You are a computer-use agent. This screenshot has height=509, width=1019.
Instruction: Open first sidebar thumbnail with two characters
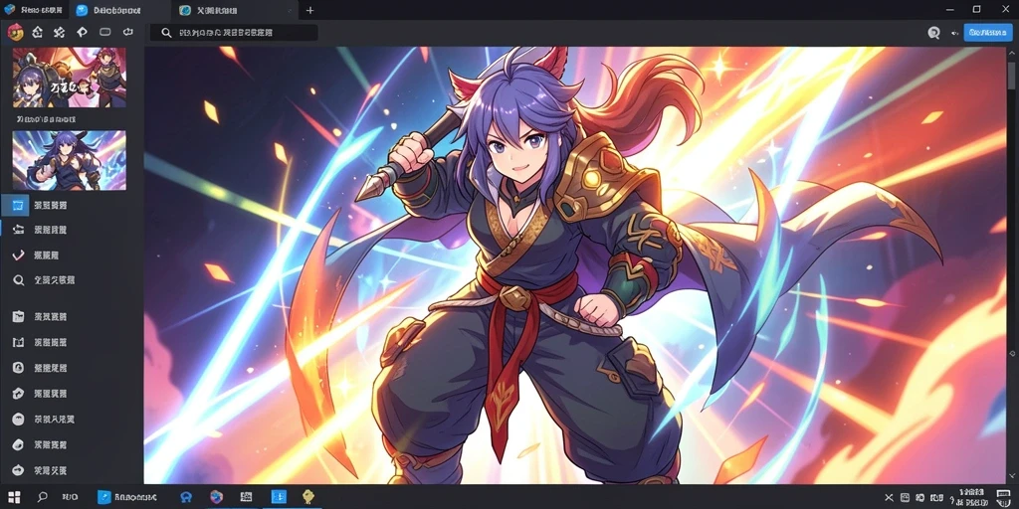pyautogui.click(x=70, y=78)
